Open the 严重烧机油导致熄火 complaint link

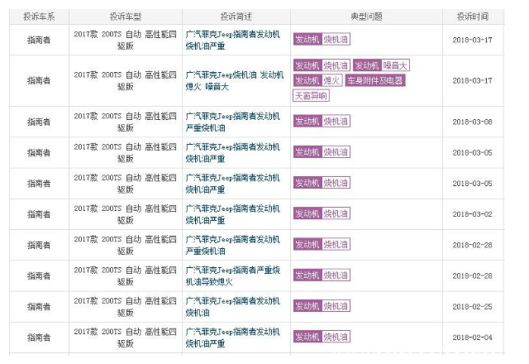coord(234,275)
